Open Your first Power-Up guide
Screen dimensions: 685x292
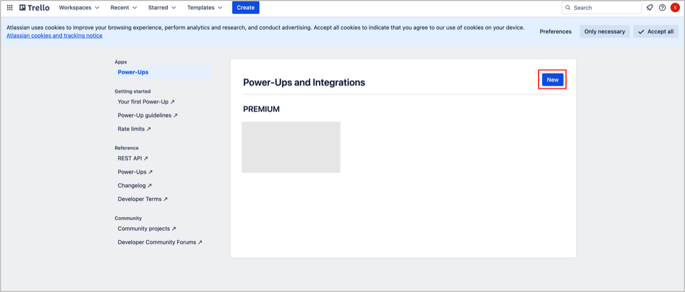(146, 102)
